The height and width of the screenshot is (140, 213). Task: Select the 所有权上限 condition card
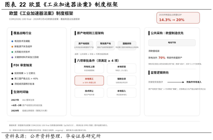[89, 68]
